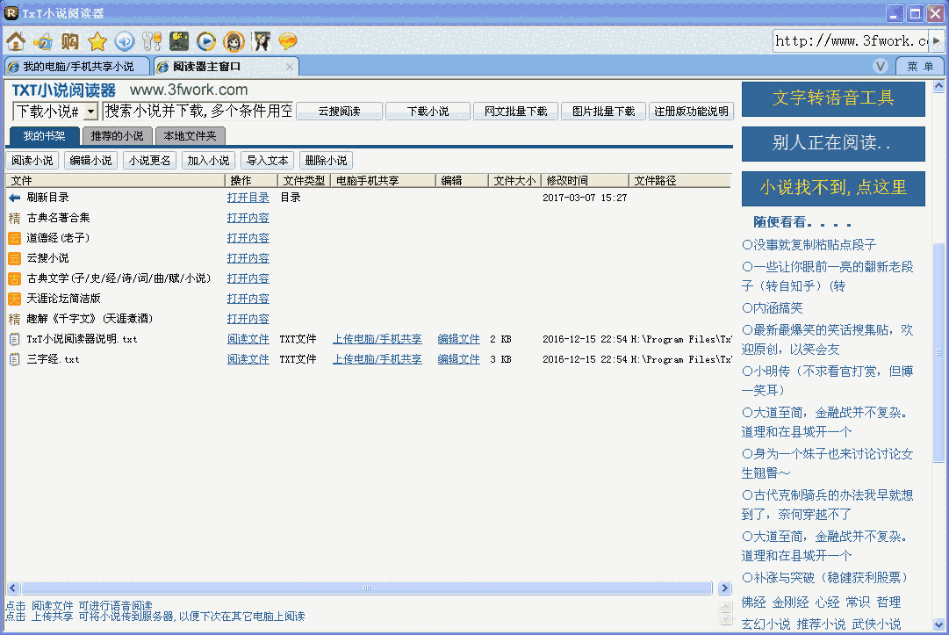Click the girl avatar icon in the toolbar
949x635 pixels.
pyautogui.click(x=234, y=40)
